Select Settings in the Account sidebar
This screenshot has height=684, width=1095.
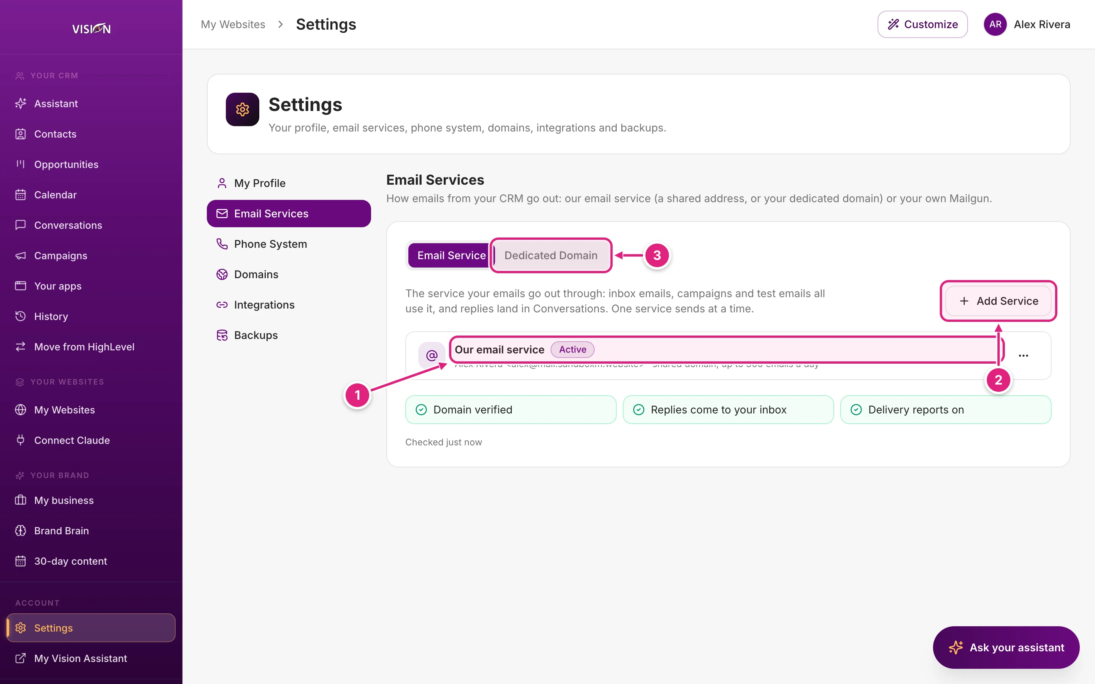91,628
